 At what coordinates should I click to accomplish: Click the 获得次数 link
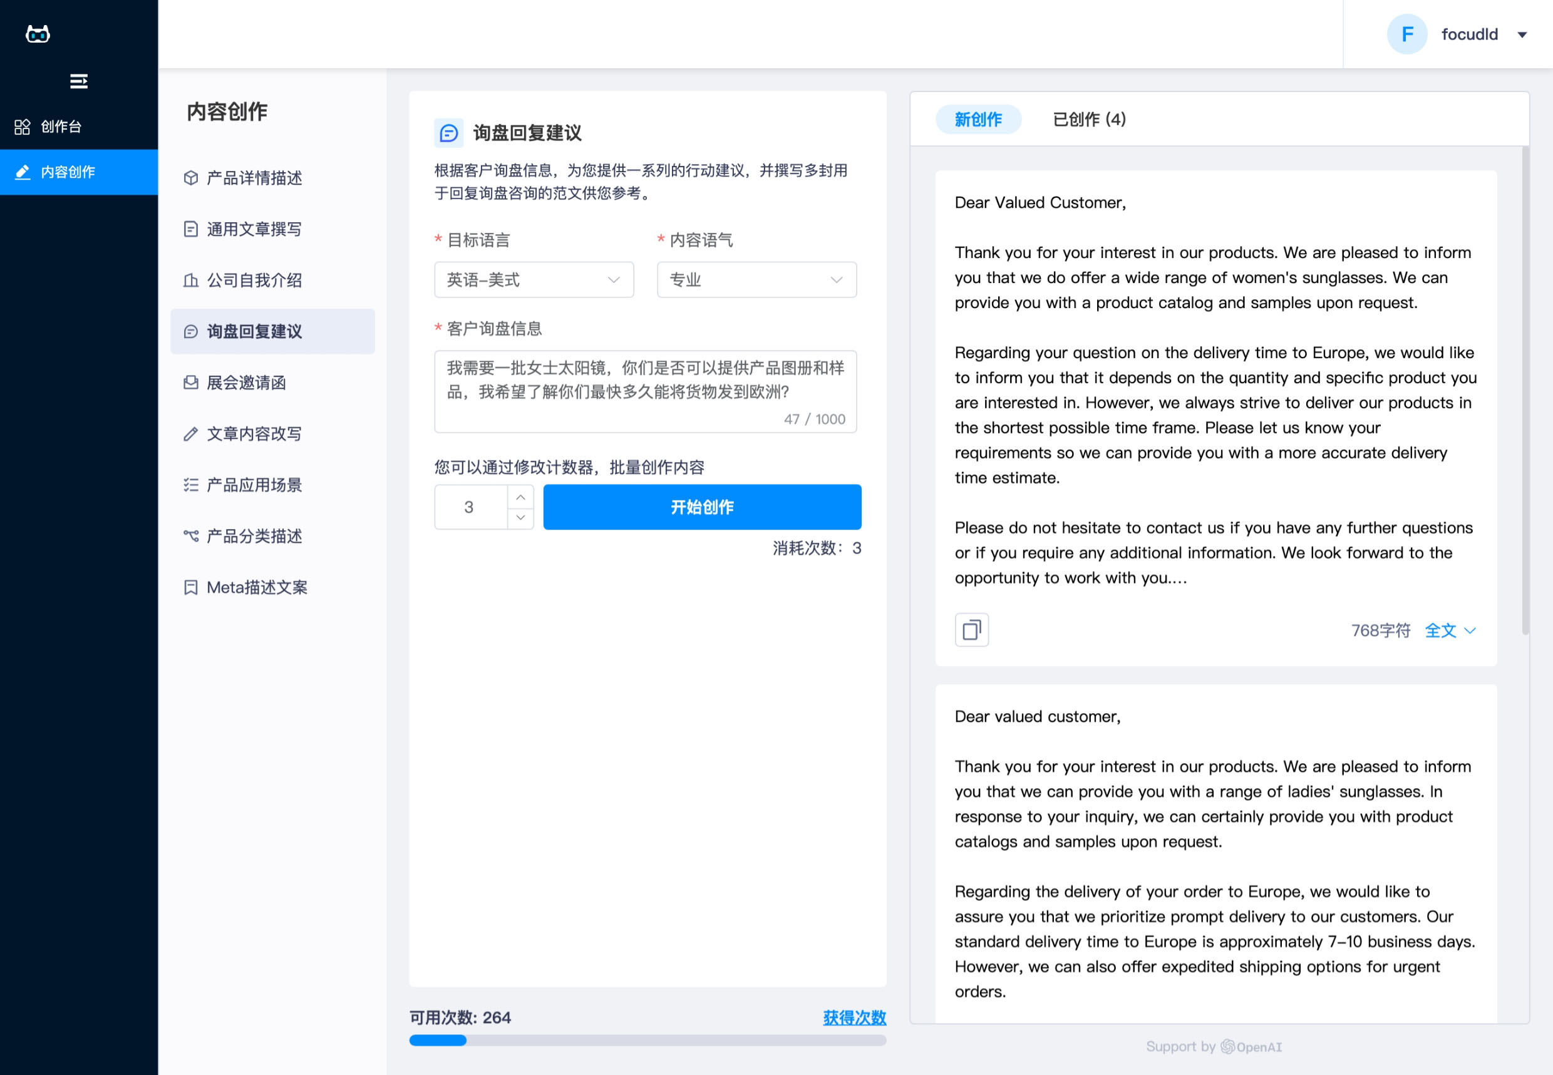click(854, 1017)
